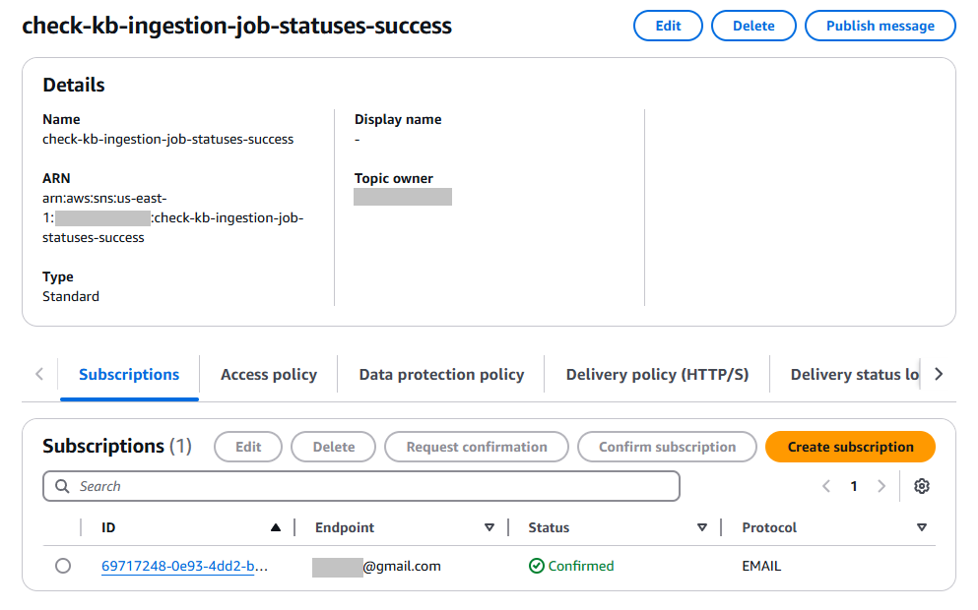
Task: Focus the subscriptions Search field
Action: (361, 486)
